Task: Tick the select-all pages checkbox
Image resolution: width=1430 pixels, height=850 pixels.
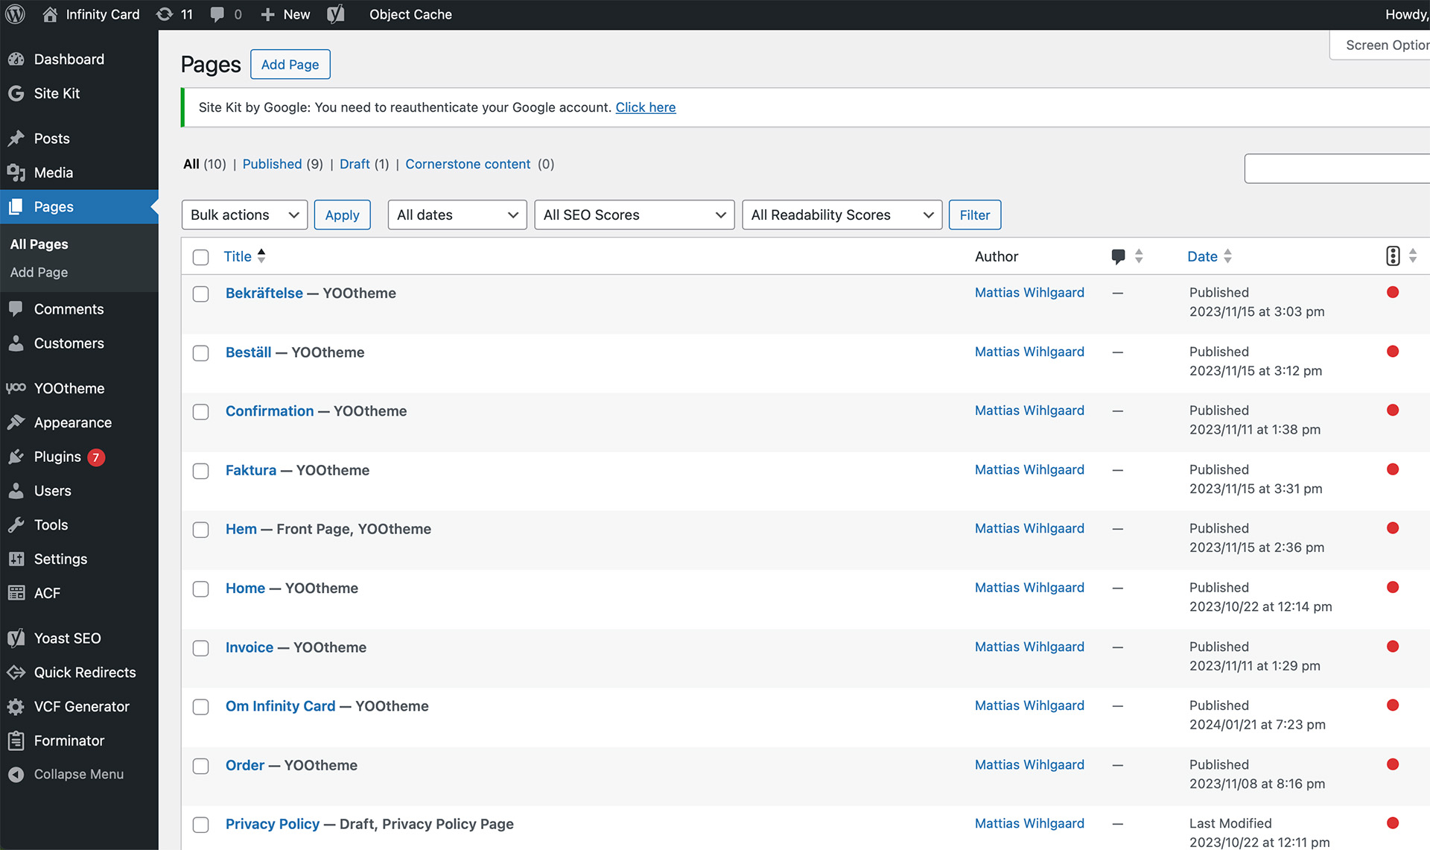Action: tap(200, 257)
